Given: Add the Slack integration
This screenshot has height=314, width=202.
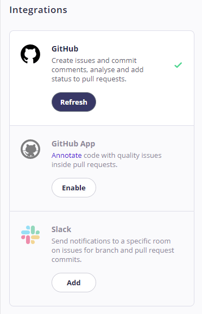Looking at the screenshot, I should [74, 283].
